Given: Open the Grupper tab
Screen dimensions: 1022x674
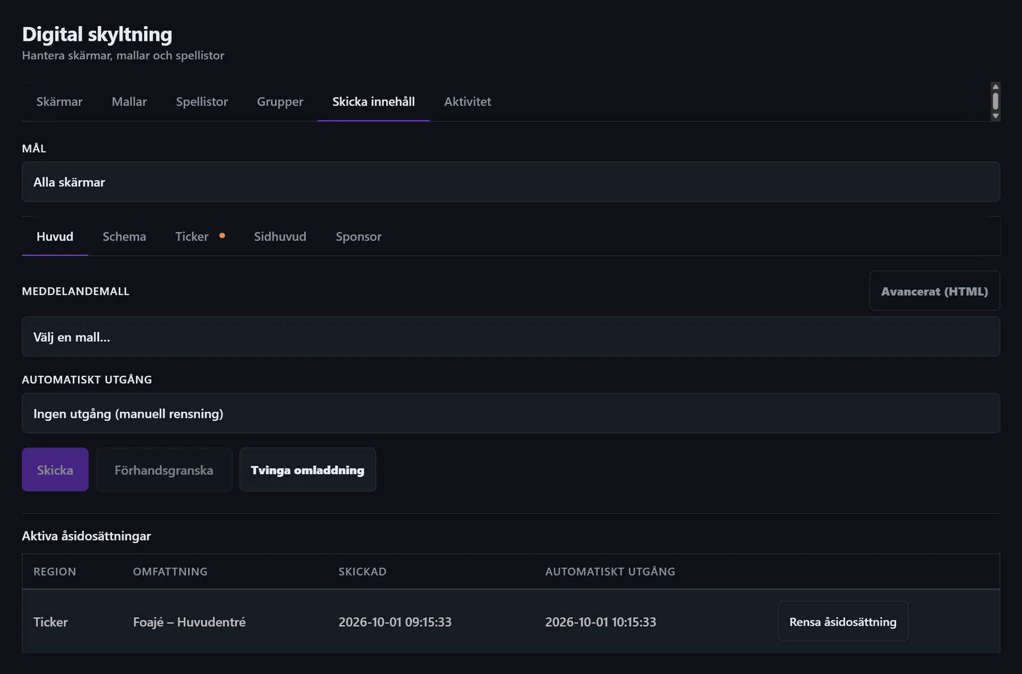Looking at the screenshot, I should (280, 102).
